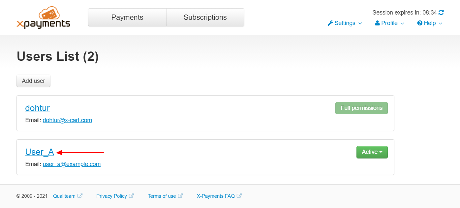Click external link icon beside Privacy Policy
This screenshot has height=208, width=460.
[x=131, y=196]
